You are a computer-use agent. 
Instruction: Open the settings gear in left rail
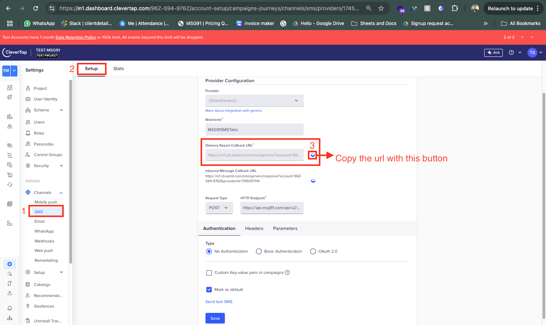click(x=10, y=264)
